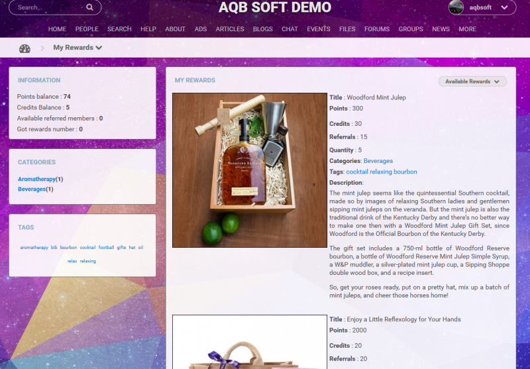Click the bib tag
This screenshot has width=530, height=369.
coord(54,247)
